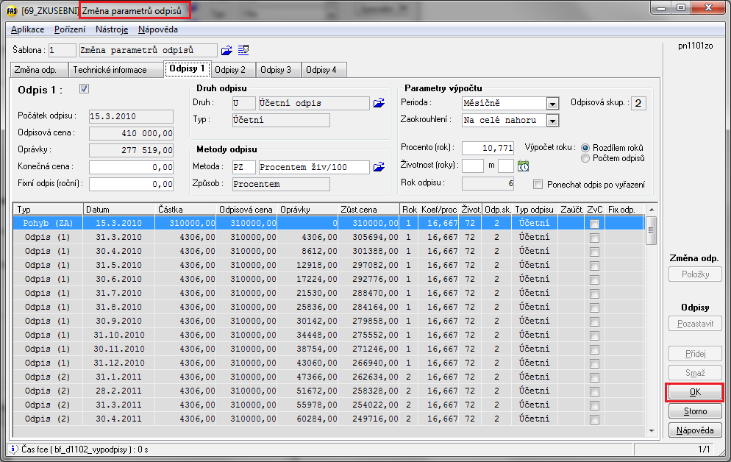Tick ZvC checkbox in the Pohyb (ZA) row
The width and height of the screenshot is (731, 462).
point(594,223)
